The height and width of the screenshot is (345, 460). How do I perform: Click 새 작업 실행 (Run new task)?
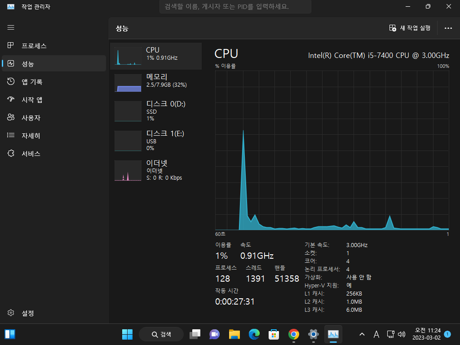click(410, 28)
